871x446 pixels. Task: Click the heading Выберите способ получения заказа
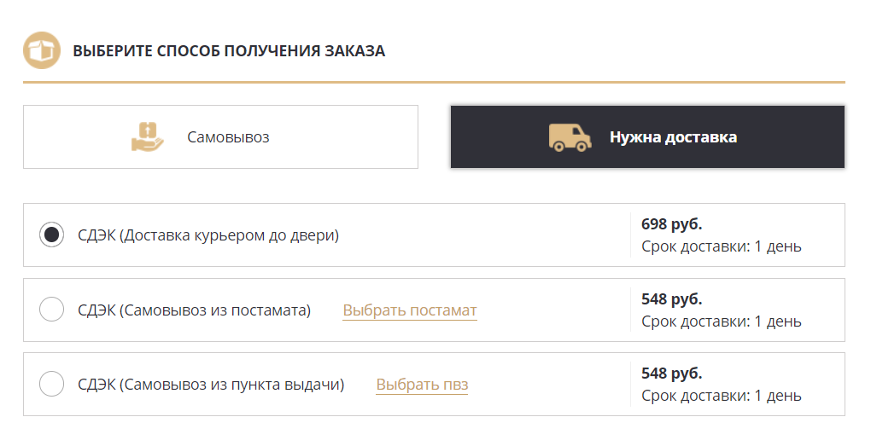pos(229,51)
